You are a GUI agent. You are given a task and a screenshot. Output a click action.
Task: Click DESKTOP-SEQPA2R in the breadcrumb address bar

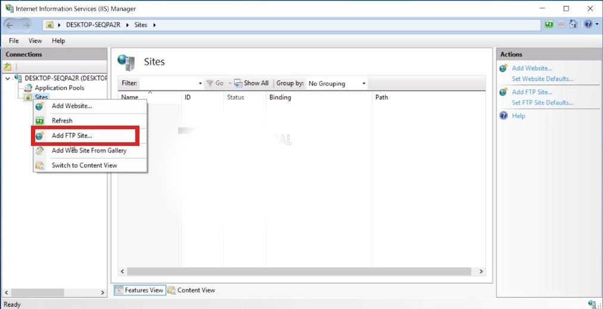(94, 25)
